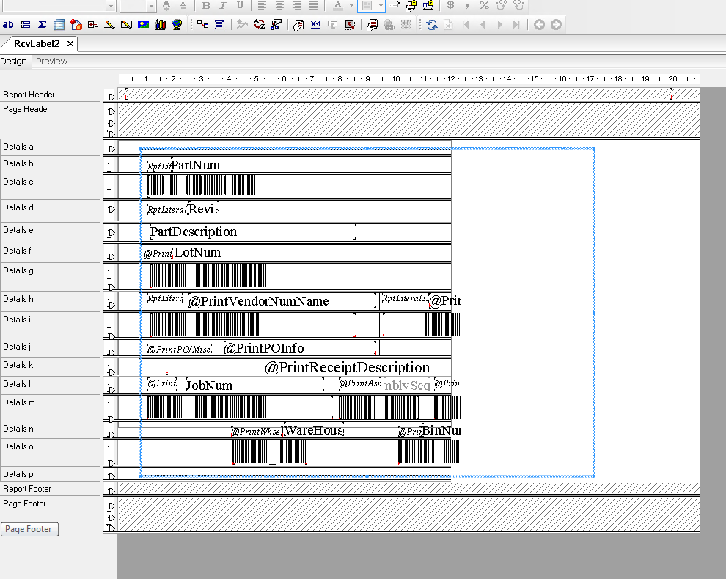Click the Insert Summary sigma icon
The width and height of the screenshot is (726, 579).
tap(42, 24)
